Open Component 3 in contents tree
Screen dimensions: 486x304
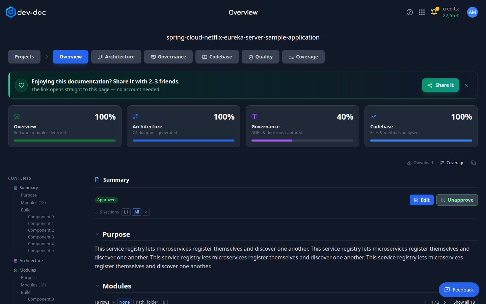41,237
